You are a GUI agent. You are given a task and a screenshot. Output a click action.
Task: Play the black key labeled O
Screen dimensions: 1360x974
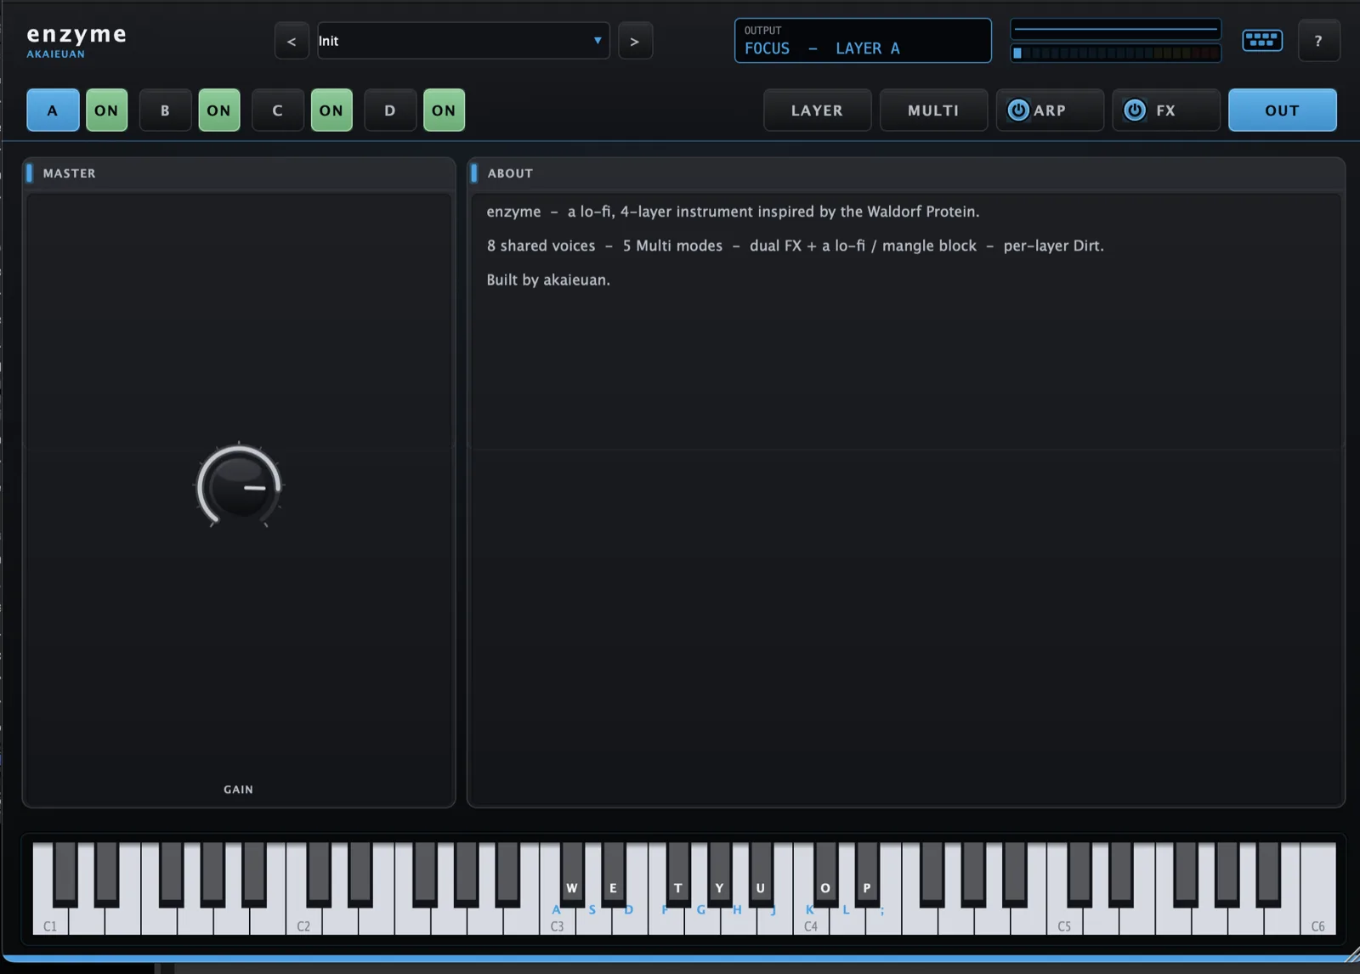(825, 875)
